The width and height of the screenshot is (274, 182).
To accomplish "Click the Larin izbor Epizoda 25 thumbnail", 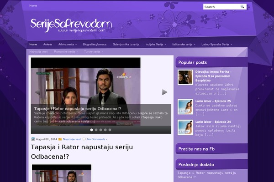I will coord(185,107).
